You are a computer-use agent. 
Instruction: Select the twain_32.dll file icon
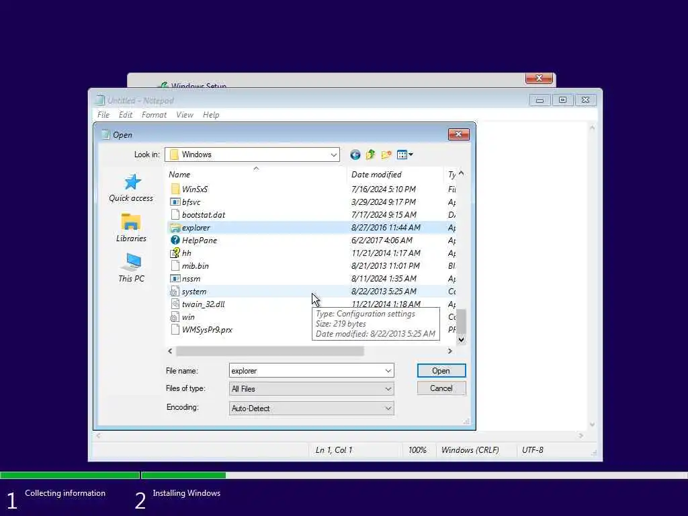click(175, 304)
